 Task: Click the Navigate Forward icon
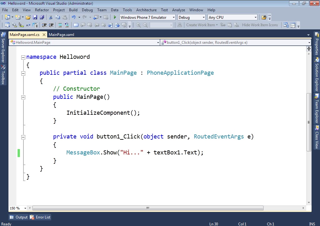106,18
